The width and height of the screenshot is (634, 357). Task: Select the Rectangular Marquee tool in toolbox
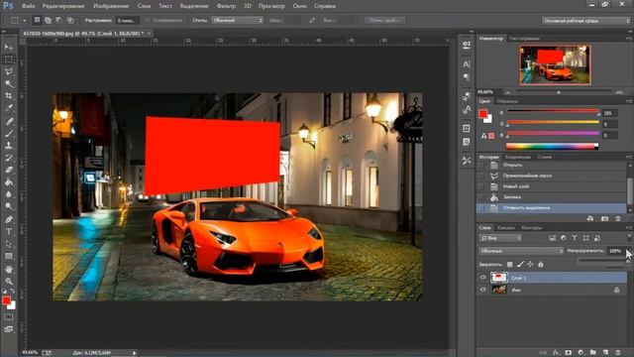9,59
